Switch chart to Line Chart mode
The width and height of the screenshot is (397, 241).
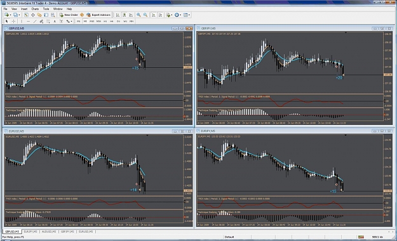[131, 15]
